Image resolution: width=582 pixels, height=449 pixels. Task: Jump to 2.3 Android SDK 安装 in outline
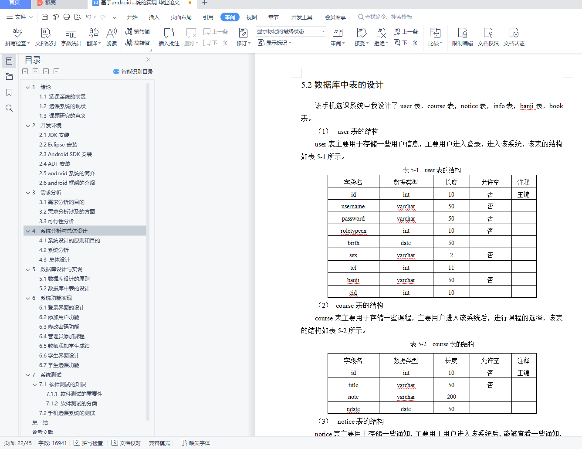coord(66,154)
